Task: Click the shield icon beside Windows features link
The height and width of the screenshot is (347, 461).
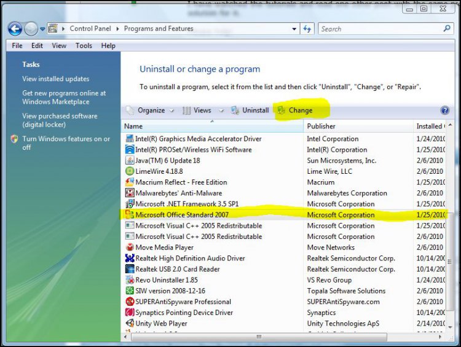Action: [14, 139]
